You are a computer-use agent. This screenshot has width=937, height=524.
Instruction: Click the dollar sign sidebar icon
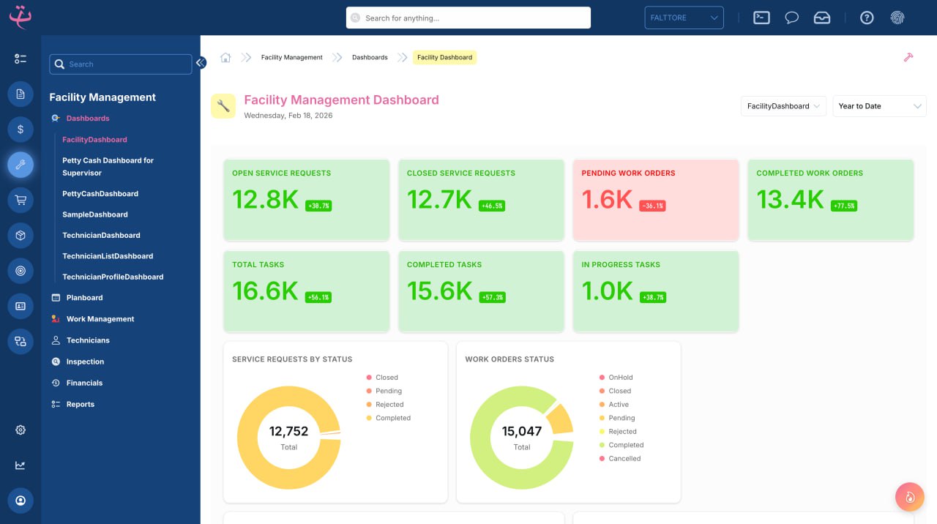click(x=20, y=130)
